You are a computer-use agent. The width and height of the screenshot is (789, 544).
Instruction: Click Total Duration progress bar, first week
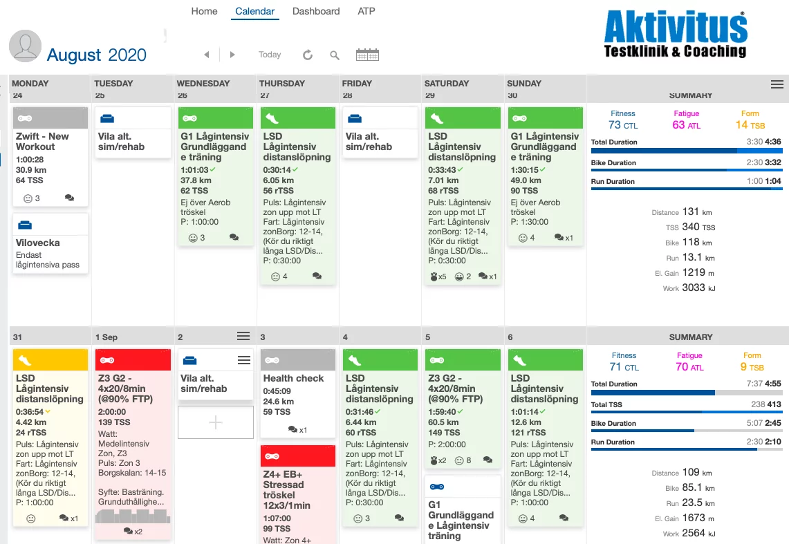(687, 150)
